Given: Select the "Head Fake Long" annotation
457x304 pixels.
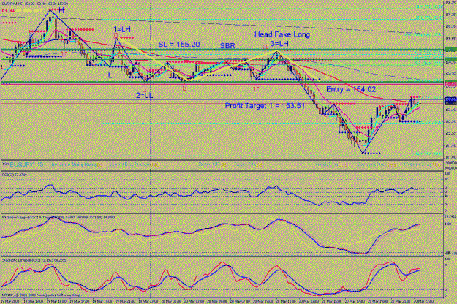Looking at the screenshot, I should [x=282, y=34].
